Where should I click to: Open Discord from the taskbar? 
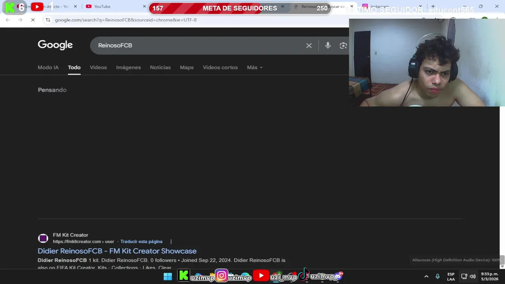[x=339, y=276]
